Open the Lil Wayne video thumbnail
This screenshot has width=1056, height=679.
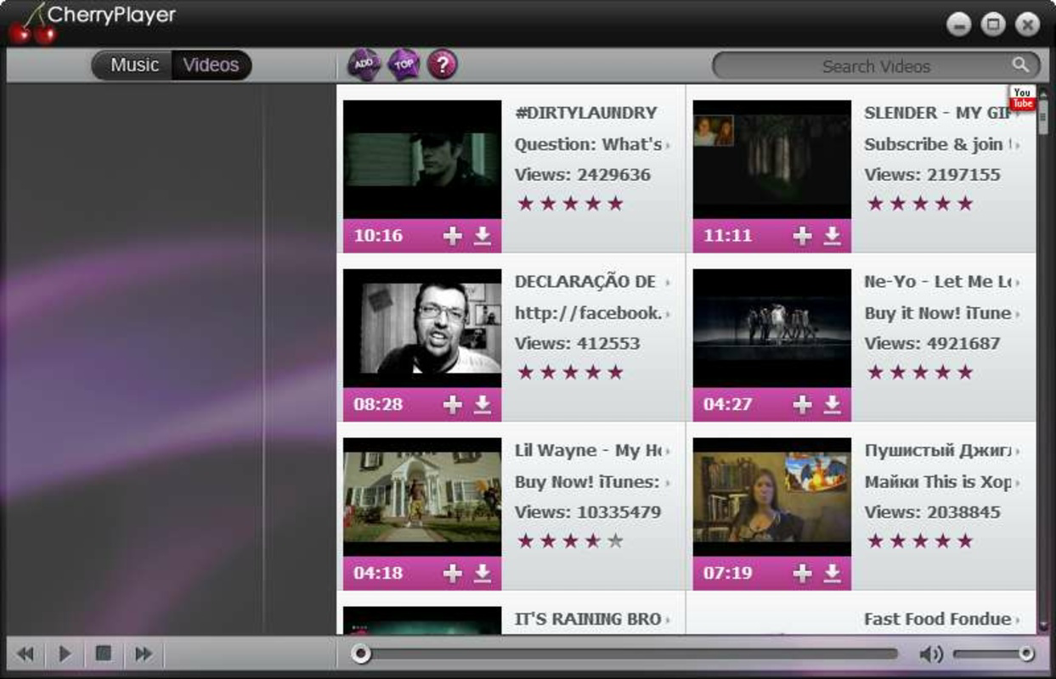[x=422, y=497]
